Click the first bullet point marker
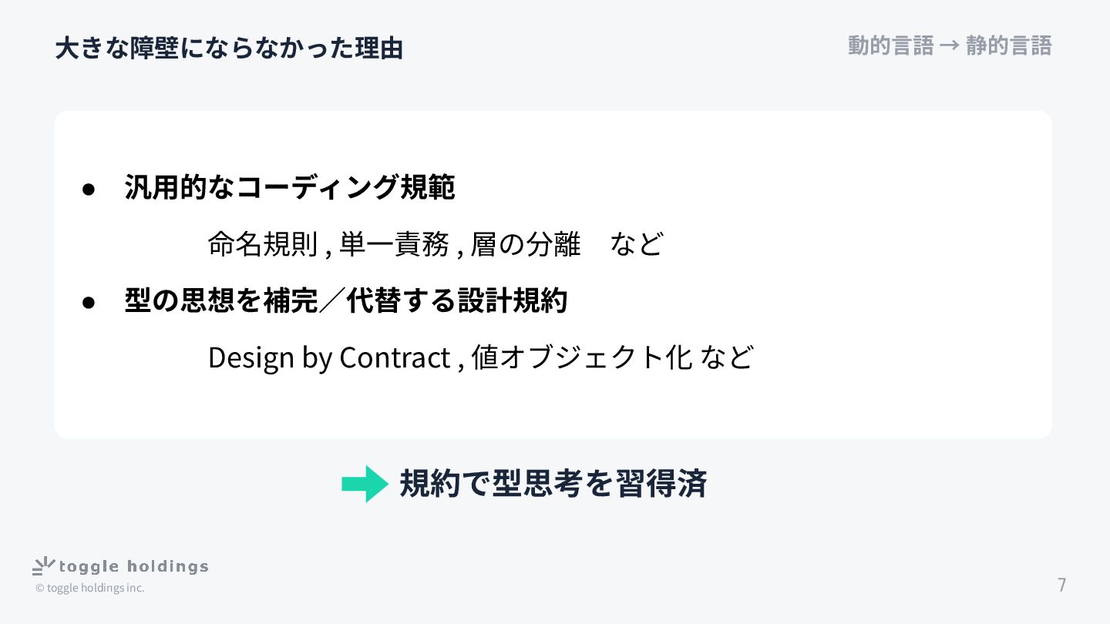This screenshot has width=1110, height=624. tap(88, 189)
